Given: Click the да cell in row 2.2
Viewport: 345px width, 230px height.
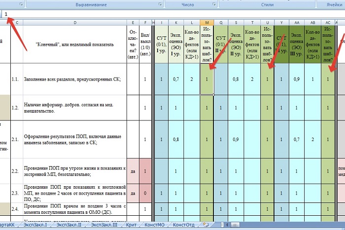Looking at the screenshot, I should coord(133,171).
